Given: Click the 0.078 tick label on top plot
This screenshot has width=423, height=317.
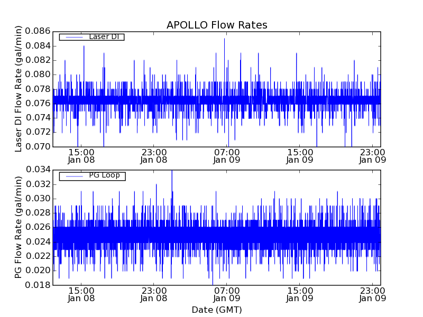Looking at the screenshot, I should coord(38,89).
